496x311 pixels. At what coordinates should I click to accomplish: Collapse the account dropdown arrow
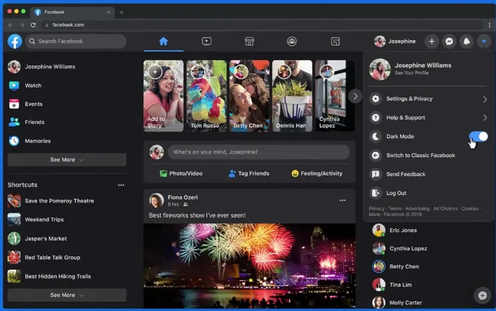[x=484, y=42]
